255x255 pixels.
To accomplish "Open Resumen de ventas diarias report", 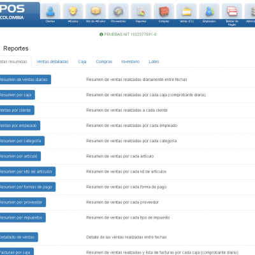I will coord(25,80).
